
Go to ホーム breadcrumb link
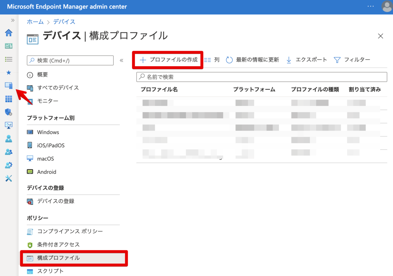(35, 22)
